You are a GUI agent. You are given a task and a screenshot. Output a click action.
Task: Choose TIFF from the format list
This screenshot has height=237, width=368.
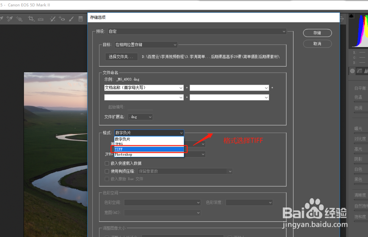[149, 149]
